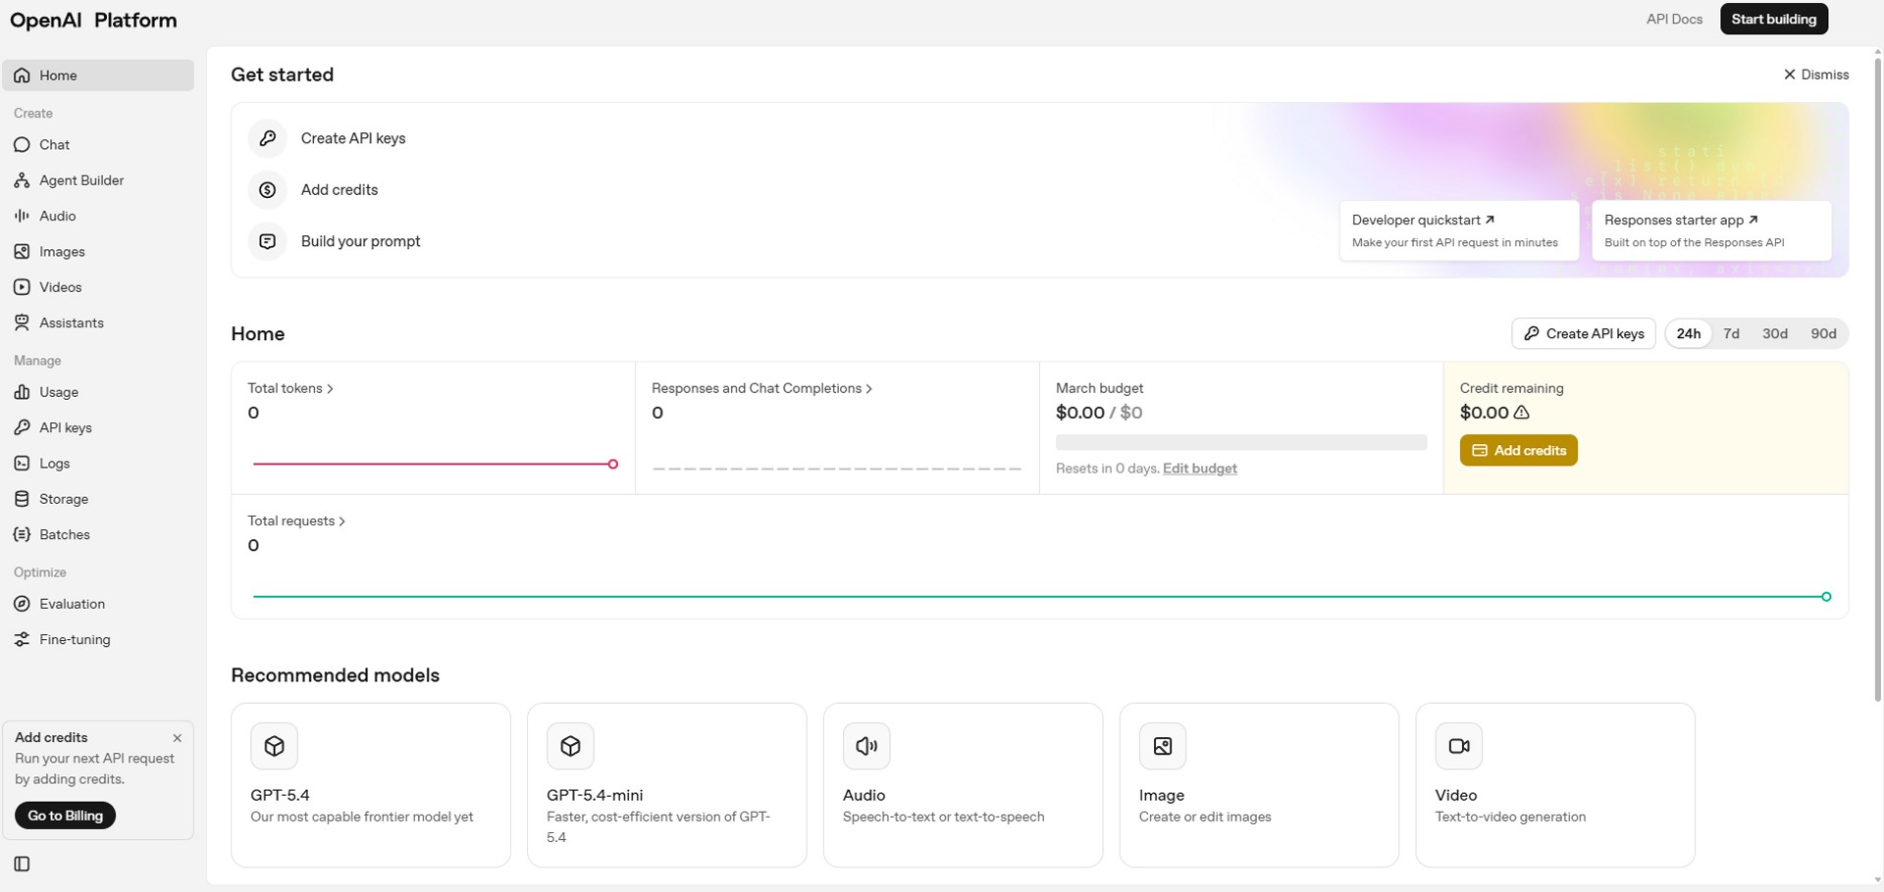
Task: Click the Edit budget link
Action: (x=1199, y=469)
